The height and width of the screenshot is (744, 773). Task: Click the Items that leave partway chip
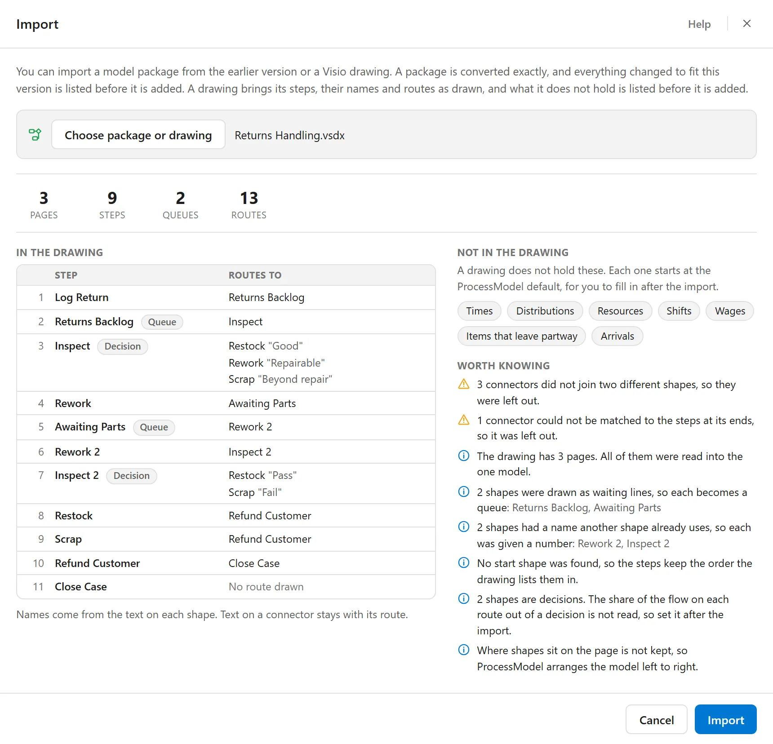point(521,336)
